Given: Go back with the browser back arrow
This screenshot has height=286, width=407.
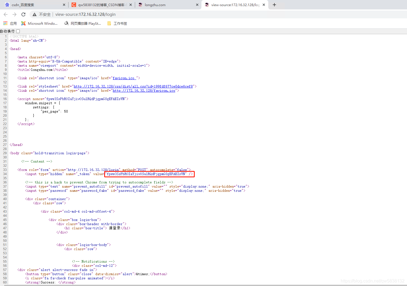Looking at the screenshot, I should 6,14.
